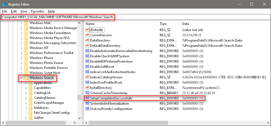The height and width of the screenshot is (126, 271).
Task: Click the (Default) string value icon
Action: 87,30
